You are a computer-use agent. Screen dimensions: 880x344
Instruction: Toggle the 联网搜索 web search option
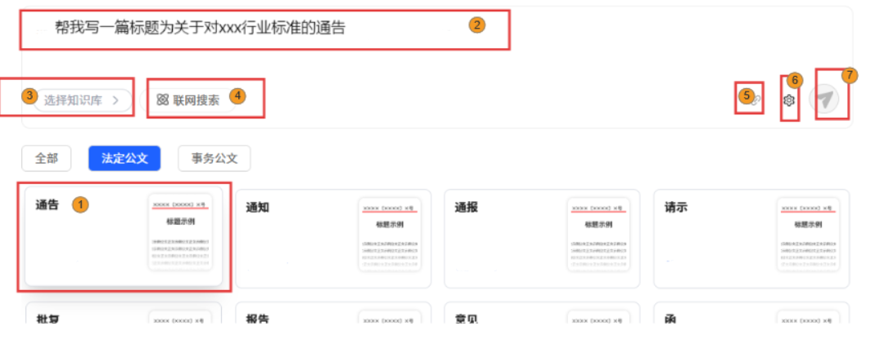tap(188, 100)
